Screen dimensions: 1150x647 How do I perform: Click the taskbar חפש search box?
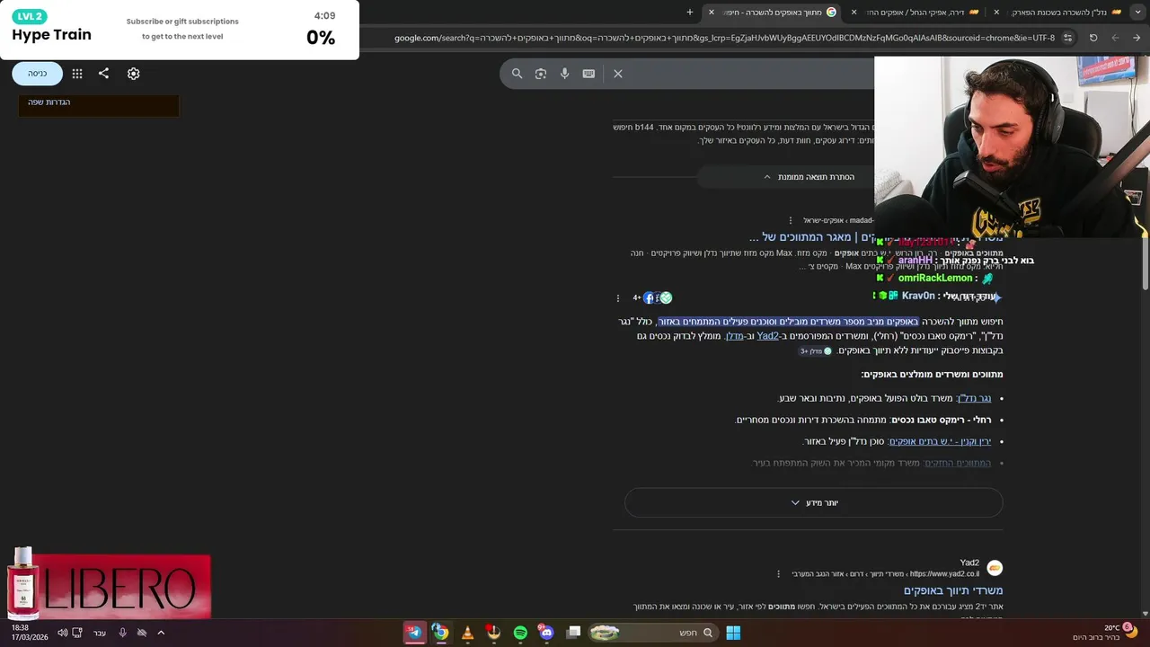coord(652,633)
